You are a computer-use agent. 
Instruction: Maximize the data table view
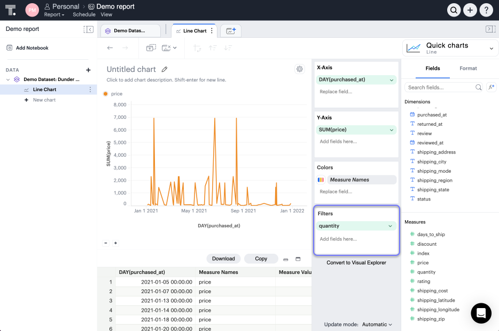[298, 259]
